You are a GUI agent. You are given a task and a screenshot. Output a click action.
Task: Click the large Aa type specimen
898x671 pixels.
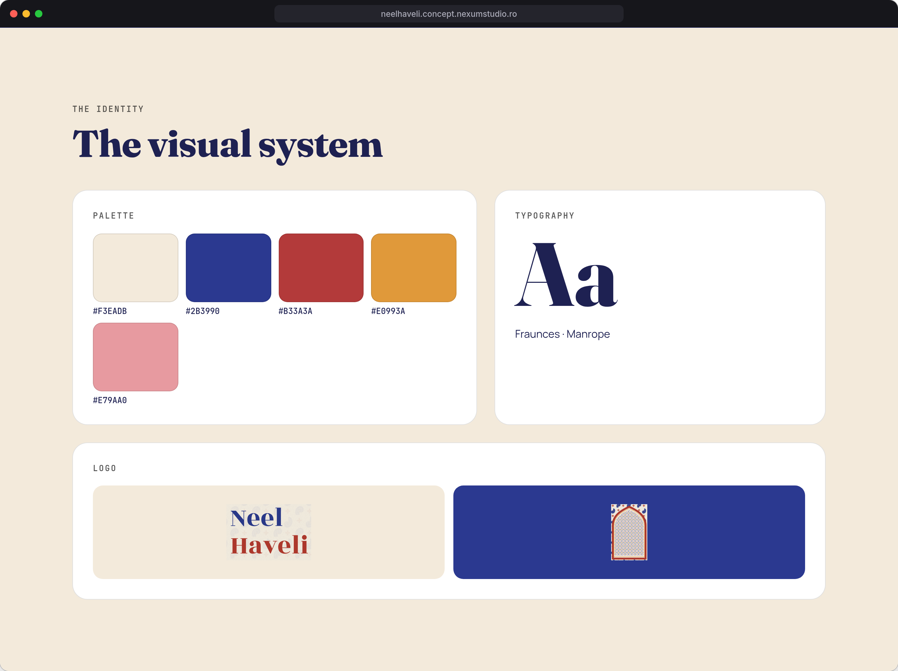566,275
